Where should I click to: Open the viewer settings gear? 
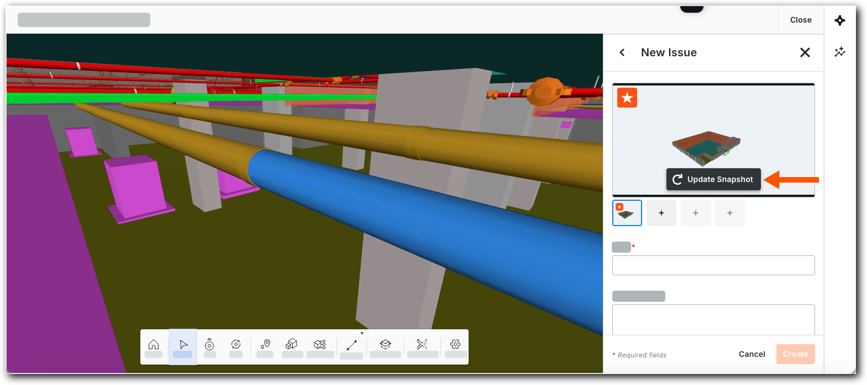[455, 345]
